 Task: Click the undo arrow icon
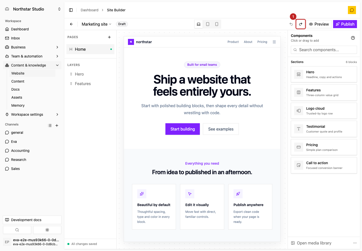click(x=291, y=24)
